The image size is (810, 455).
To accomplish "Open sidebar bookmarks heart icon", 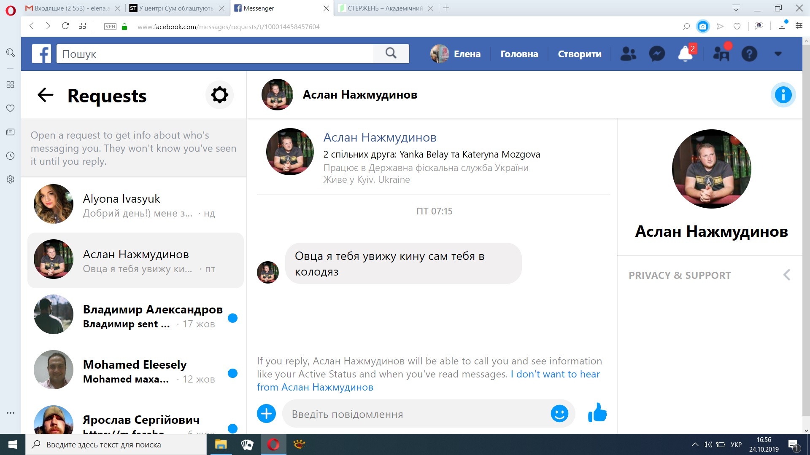I will tap(11, 108).
